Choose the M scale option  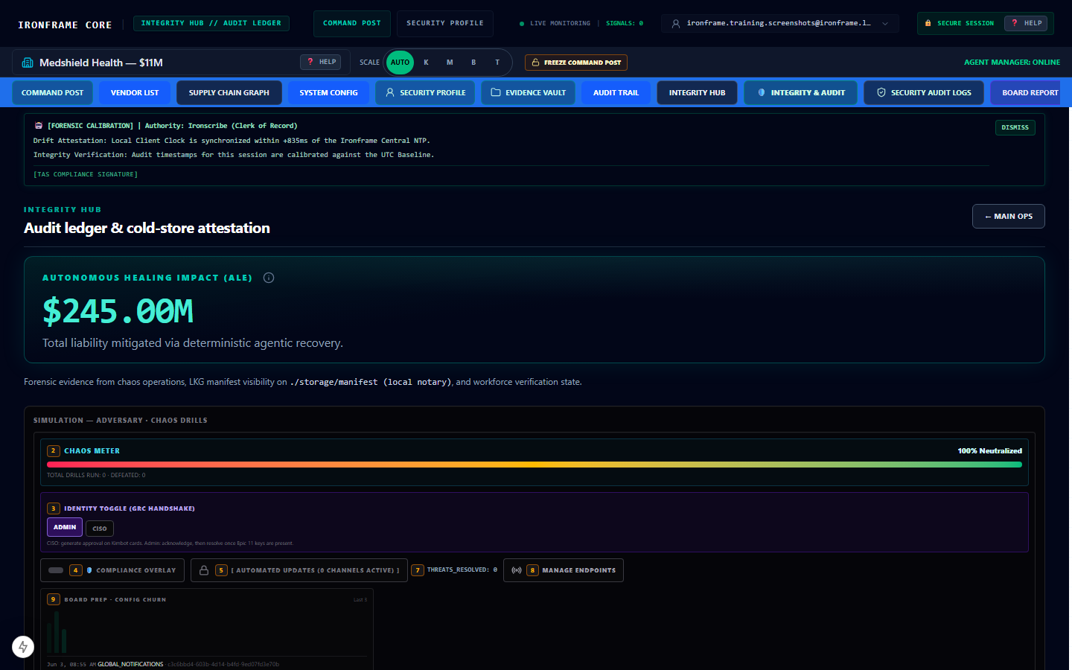450,63
